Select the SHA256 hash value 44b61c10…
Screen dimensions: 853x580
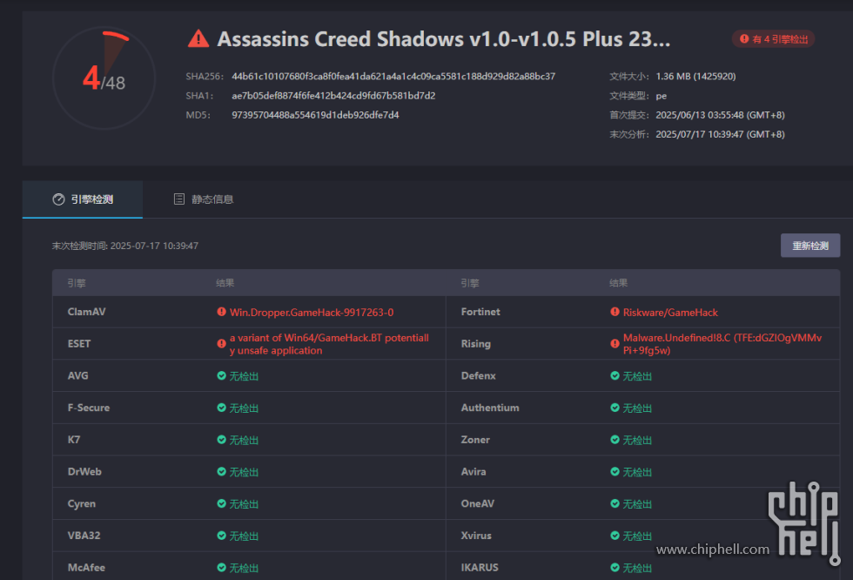(393, 76)
